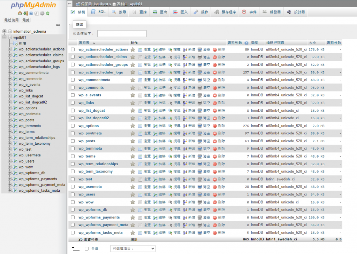Open the Export (匯出) tab
Viewport: 357px width, 254px height.
(x=160, y=12)
